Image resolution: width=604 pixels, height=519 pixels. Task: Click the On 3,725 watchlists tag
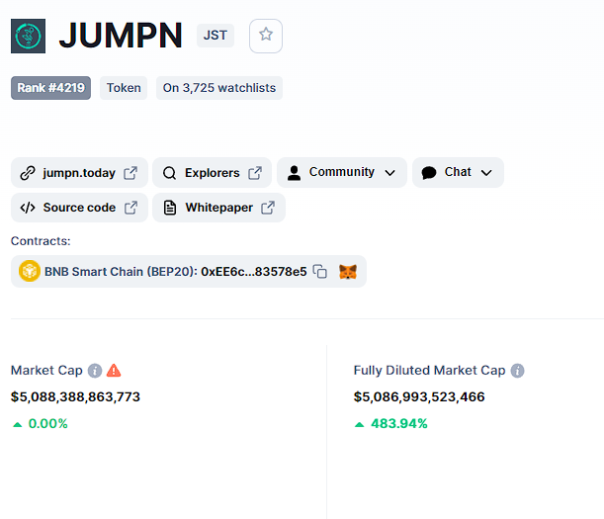219,88
